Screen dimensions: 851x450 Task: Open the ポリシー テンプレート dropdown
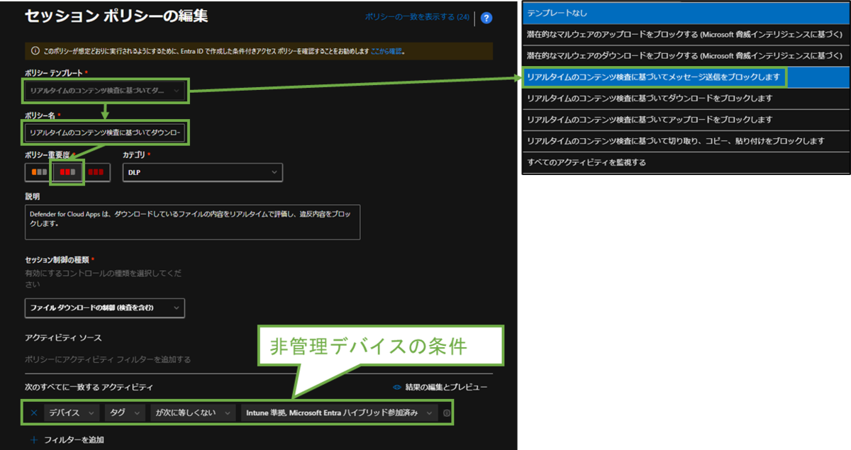pos(106,91)
